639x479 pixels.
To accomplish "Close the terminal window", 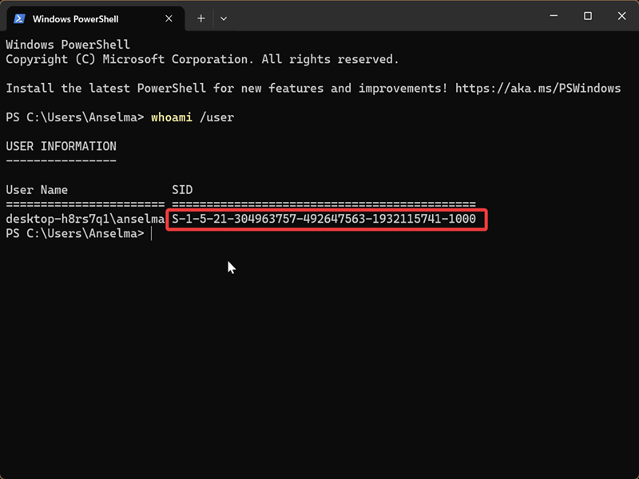I will 622,16.
